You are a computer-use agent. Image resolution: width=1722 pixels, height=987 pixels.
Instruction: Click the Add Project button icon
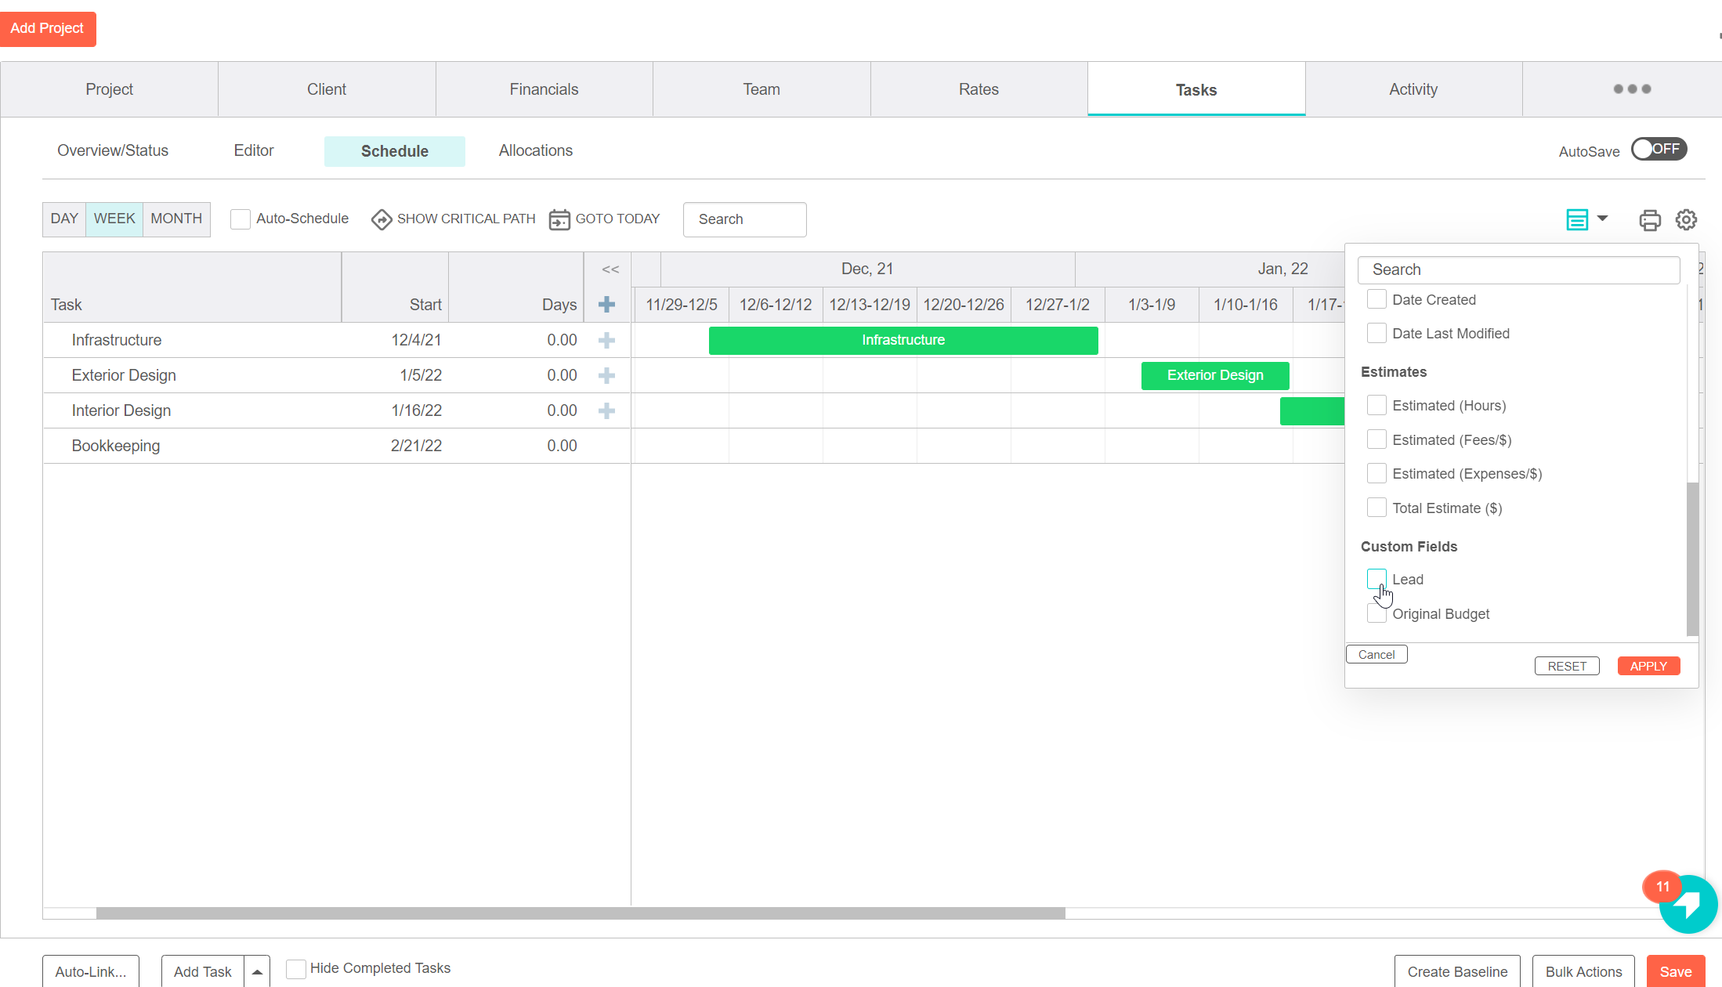click(x=49, y=28)
